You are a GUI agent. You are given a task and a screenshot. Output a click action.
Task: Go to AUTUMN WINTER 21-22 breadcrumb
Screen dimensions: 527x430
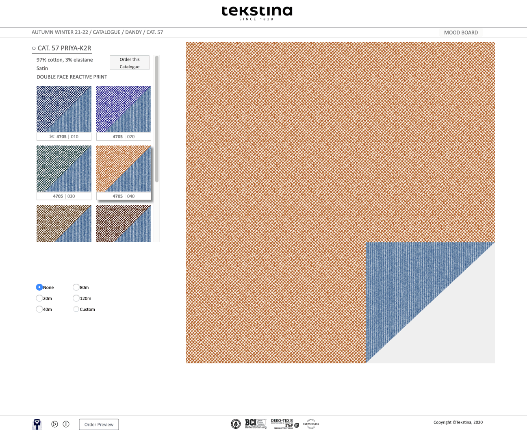(60, 32)
